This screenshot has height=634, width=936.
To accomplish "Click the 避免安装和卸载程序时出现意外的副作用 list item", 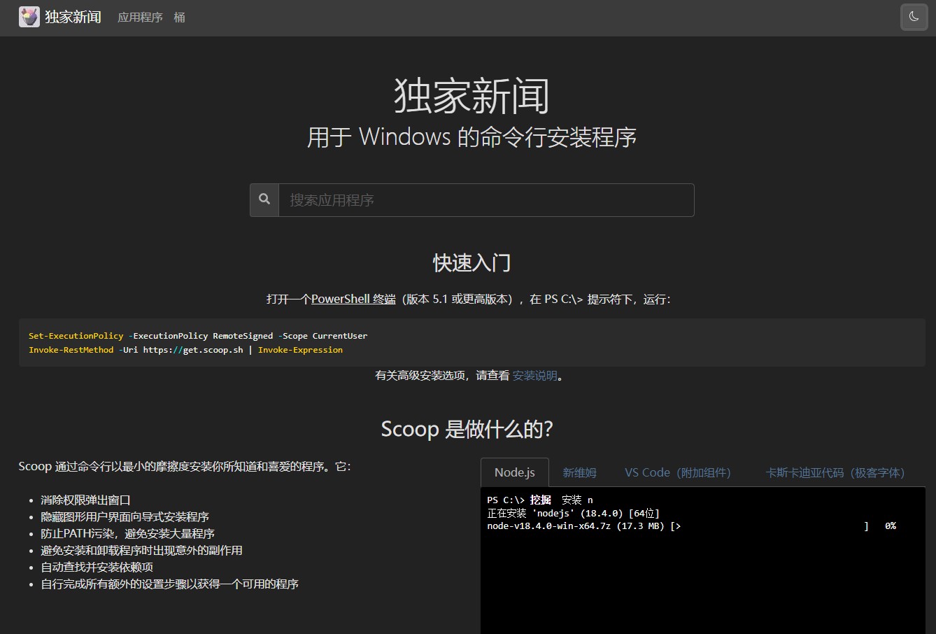I will point(141,551).
